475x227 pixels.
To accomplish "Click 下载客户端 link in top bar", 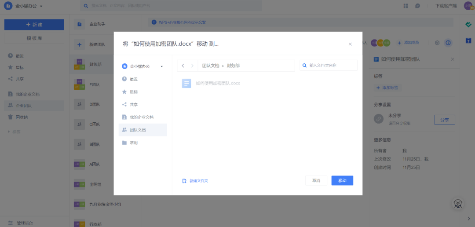I will (446, 6).
